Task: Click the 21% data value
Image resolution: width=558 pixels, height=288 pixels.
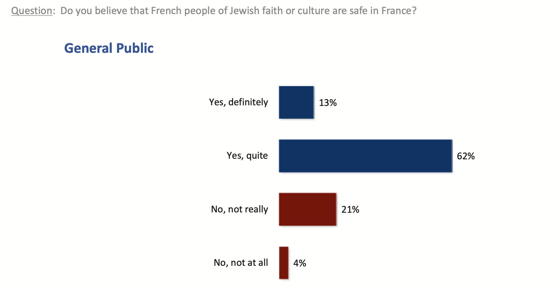Action: click(x=350, y=210)
